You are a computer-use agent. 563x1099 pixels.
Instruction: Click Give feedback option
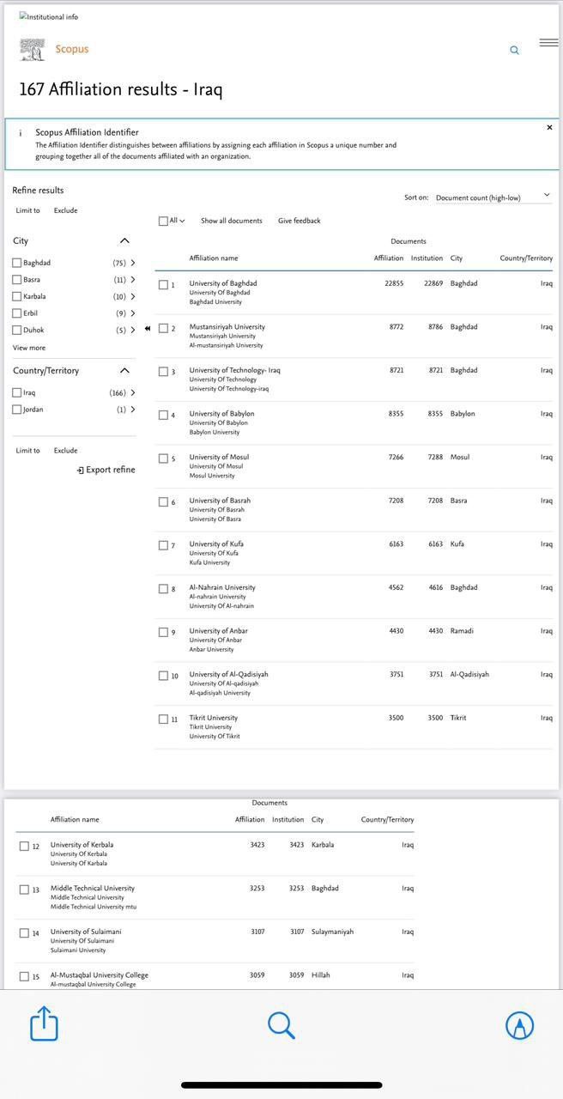pyautogui.click(x=299, y=221)
